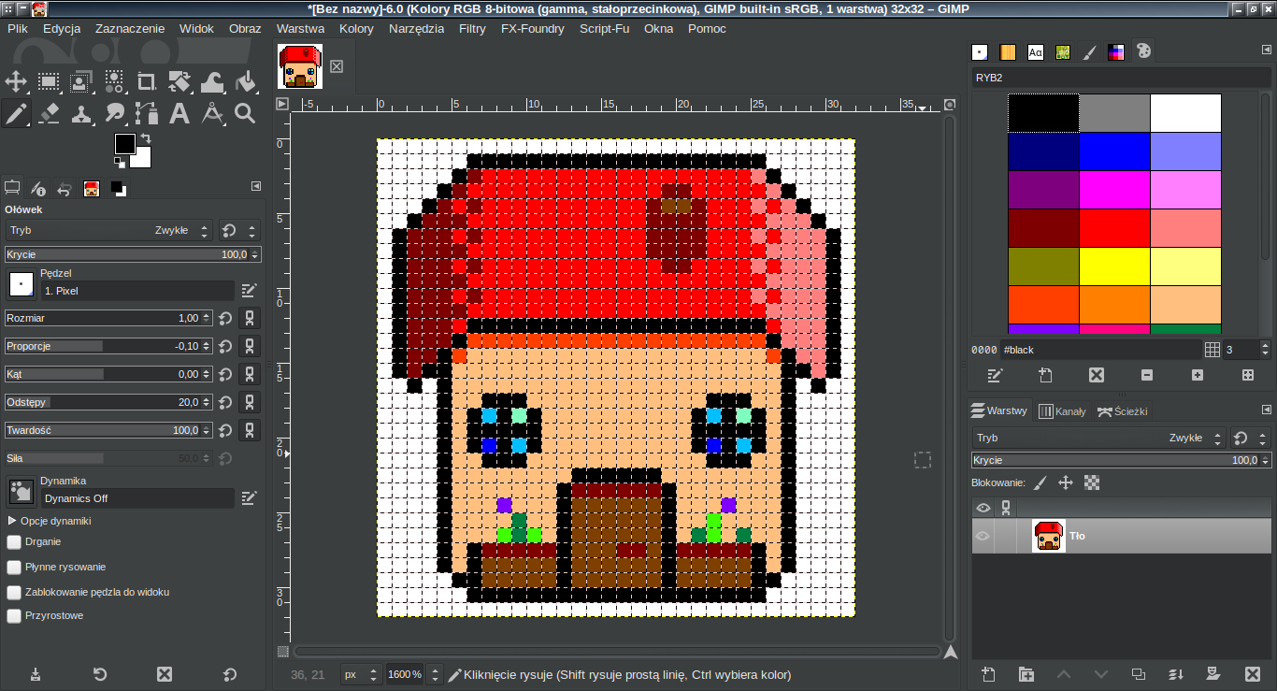Delete the Tło layer
This screenshot has width=1277, height=691.
tap(1253, 674)
